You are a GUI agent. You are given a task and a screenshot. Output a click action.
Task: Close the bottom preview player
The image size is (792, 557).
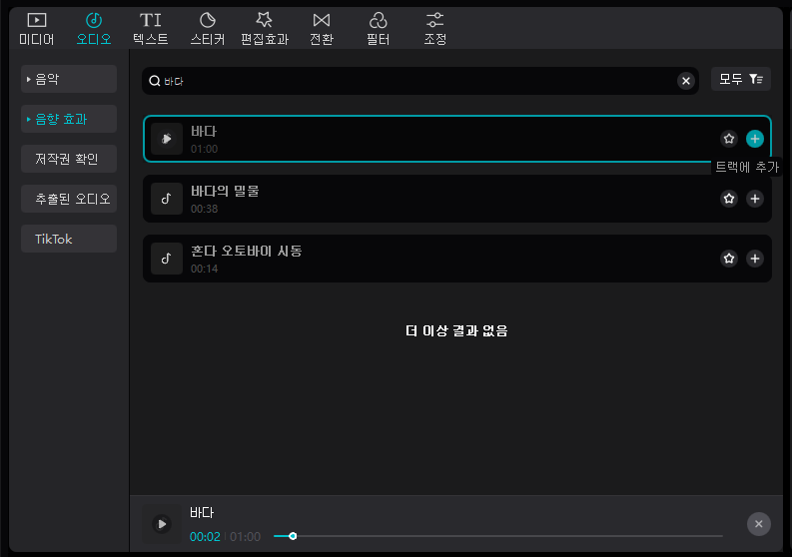tap(758, 524)
